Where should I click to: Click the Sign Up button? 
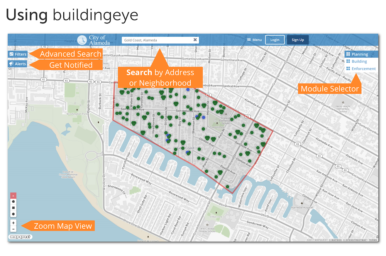click(298, 40)
